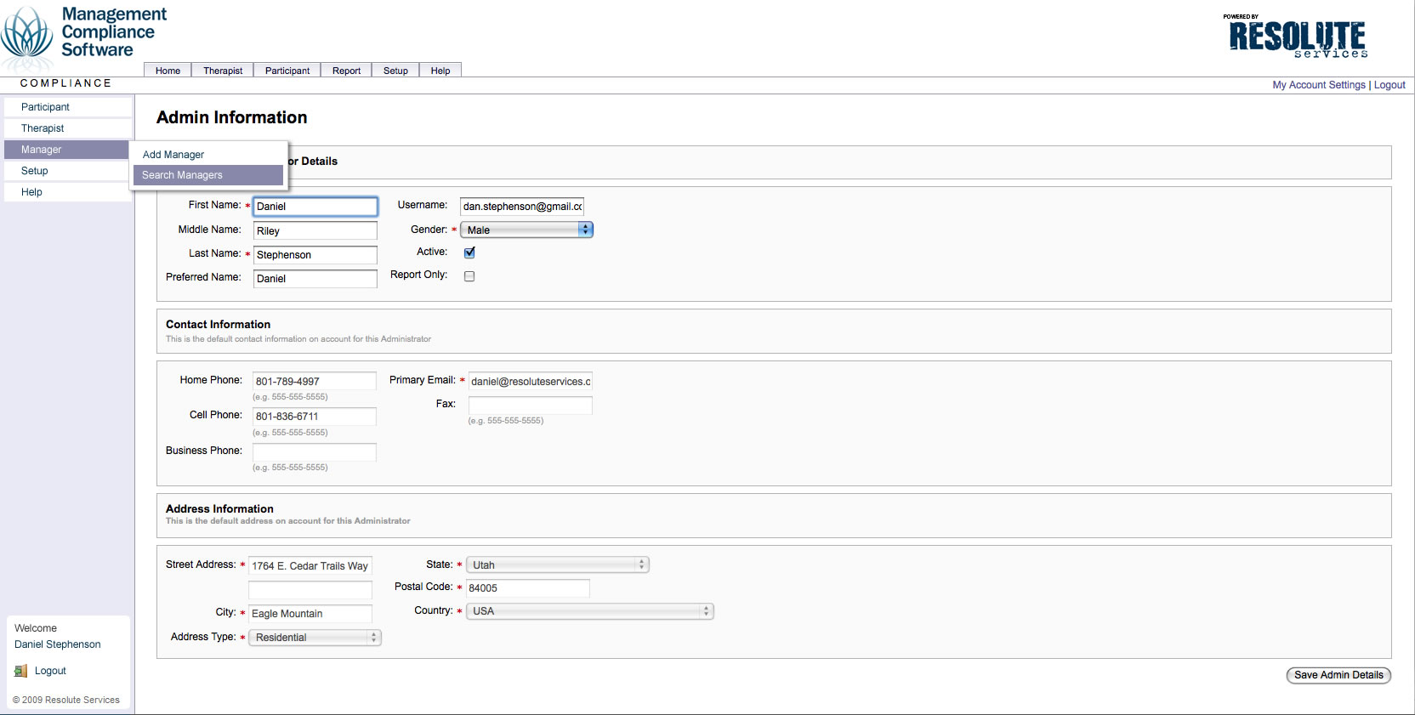Focus the City field
The width and height of the screenshot is (1415, 715).
310,614
